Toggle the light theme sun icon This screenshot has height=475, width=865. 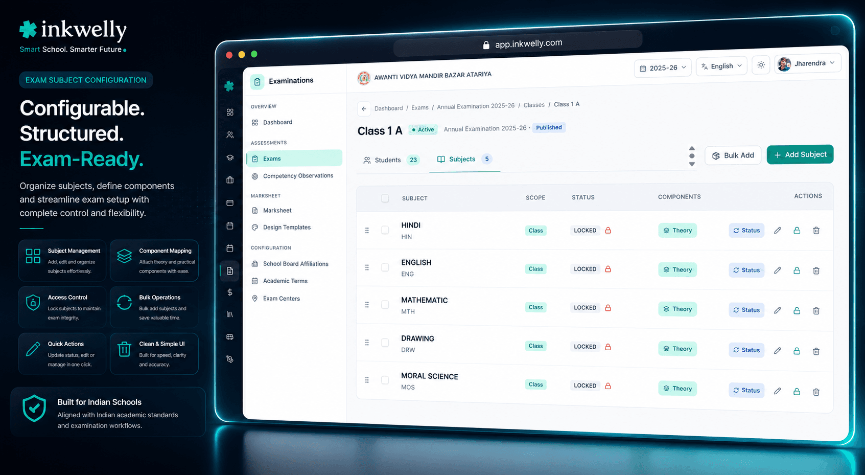coord(761,65)
